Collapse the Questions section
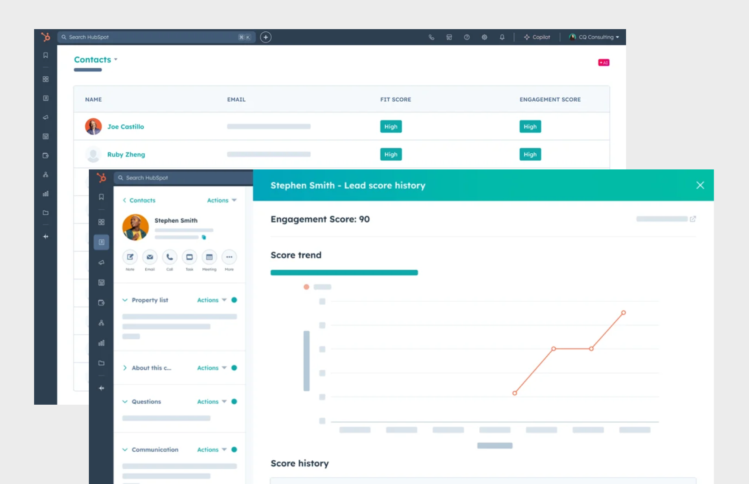This screenshot has width=749, height=484. click(125, 402)
